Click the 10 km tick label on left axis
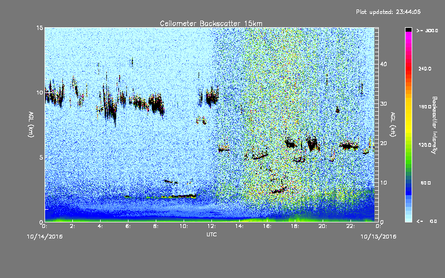 point(39,92)
